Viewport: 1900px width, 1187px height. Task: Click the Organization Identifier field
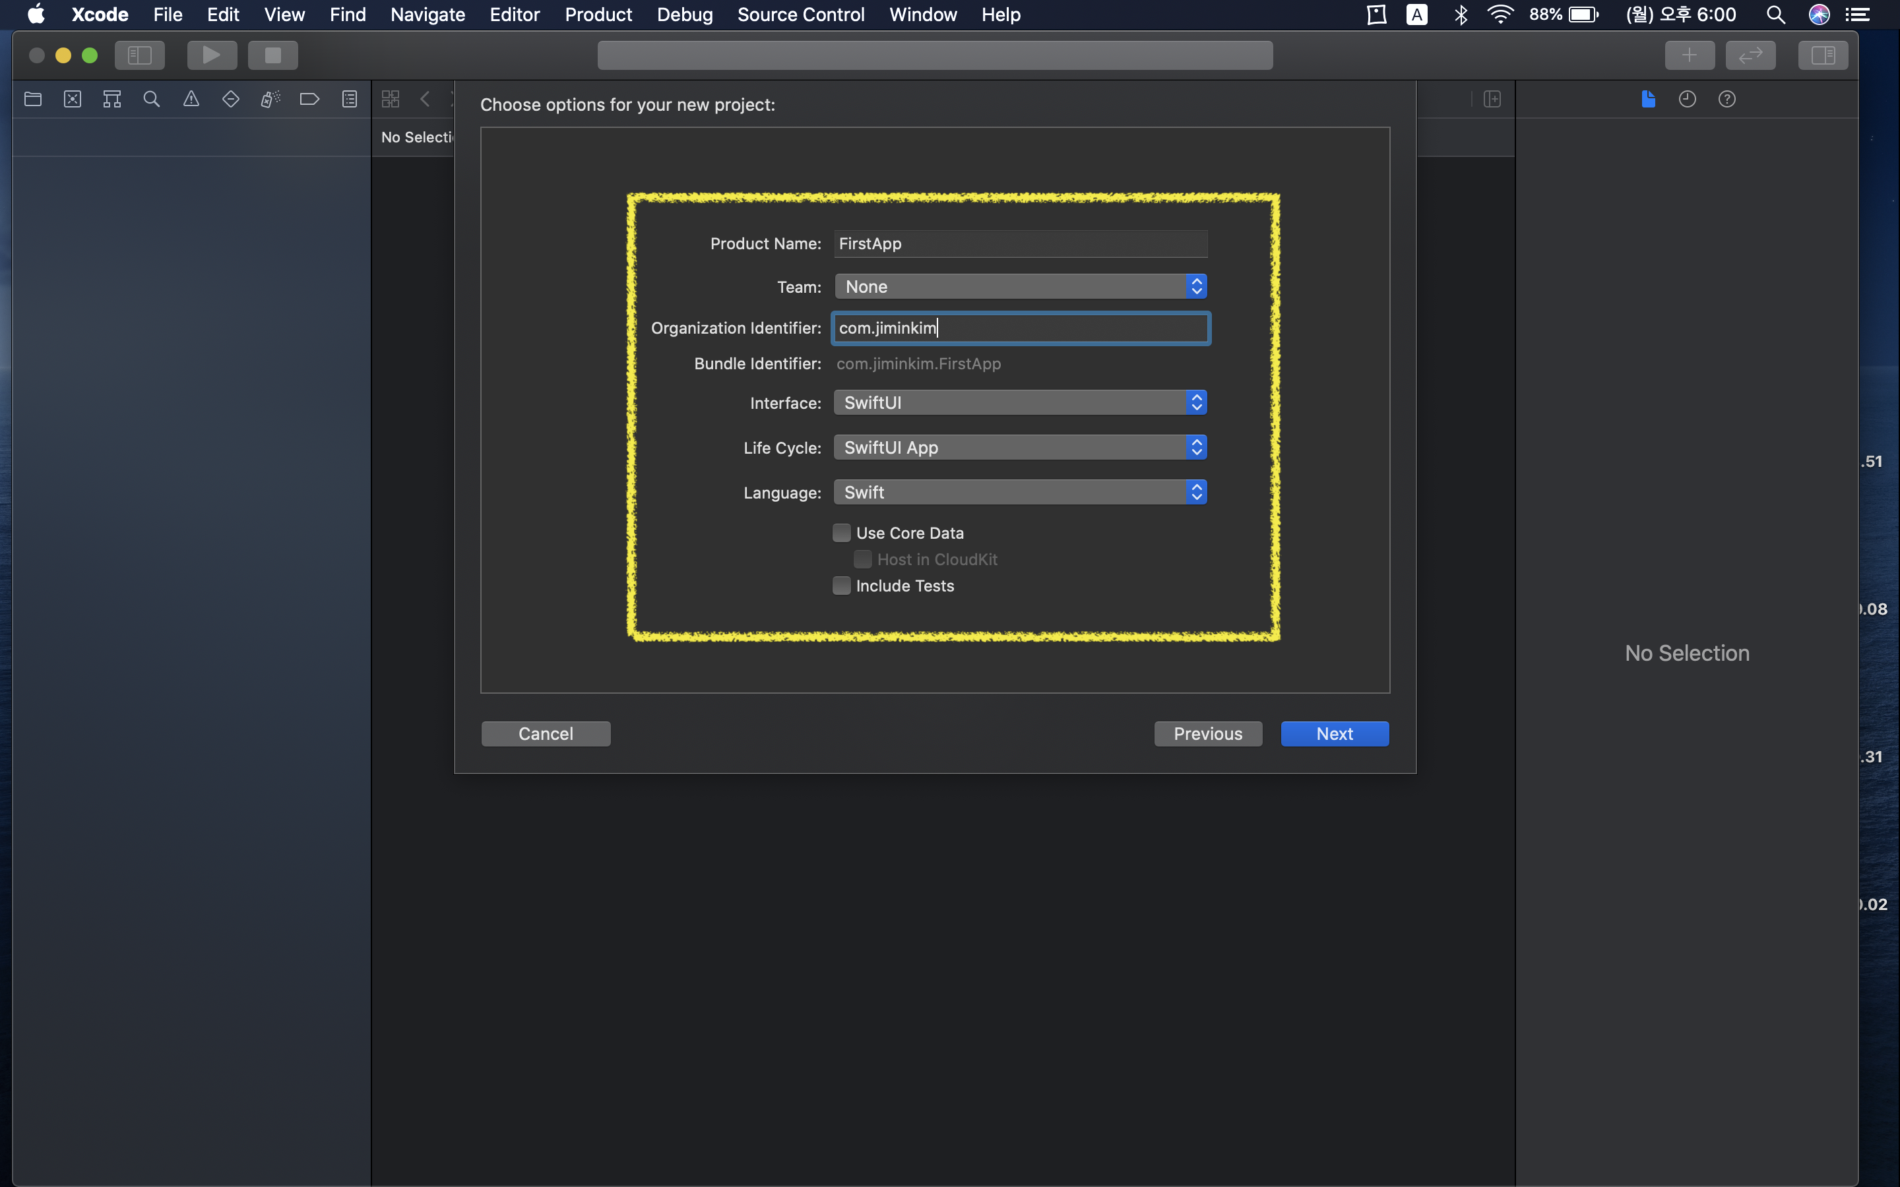1020,328
